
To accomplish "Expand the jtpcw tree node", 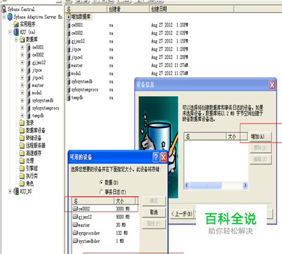I will point(22,70).
